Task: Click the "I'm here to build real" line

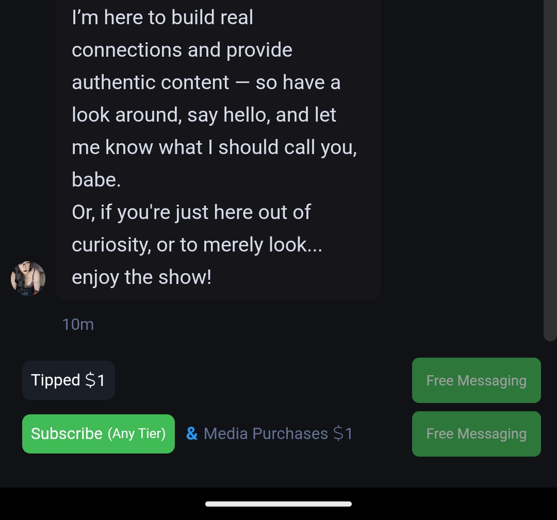Action: pyautogui.click(x=162, y=18)
